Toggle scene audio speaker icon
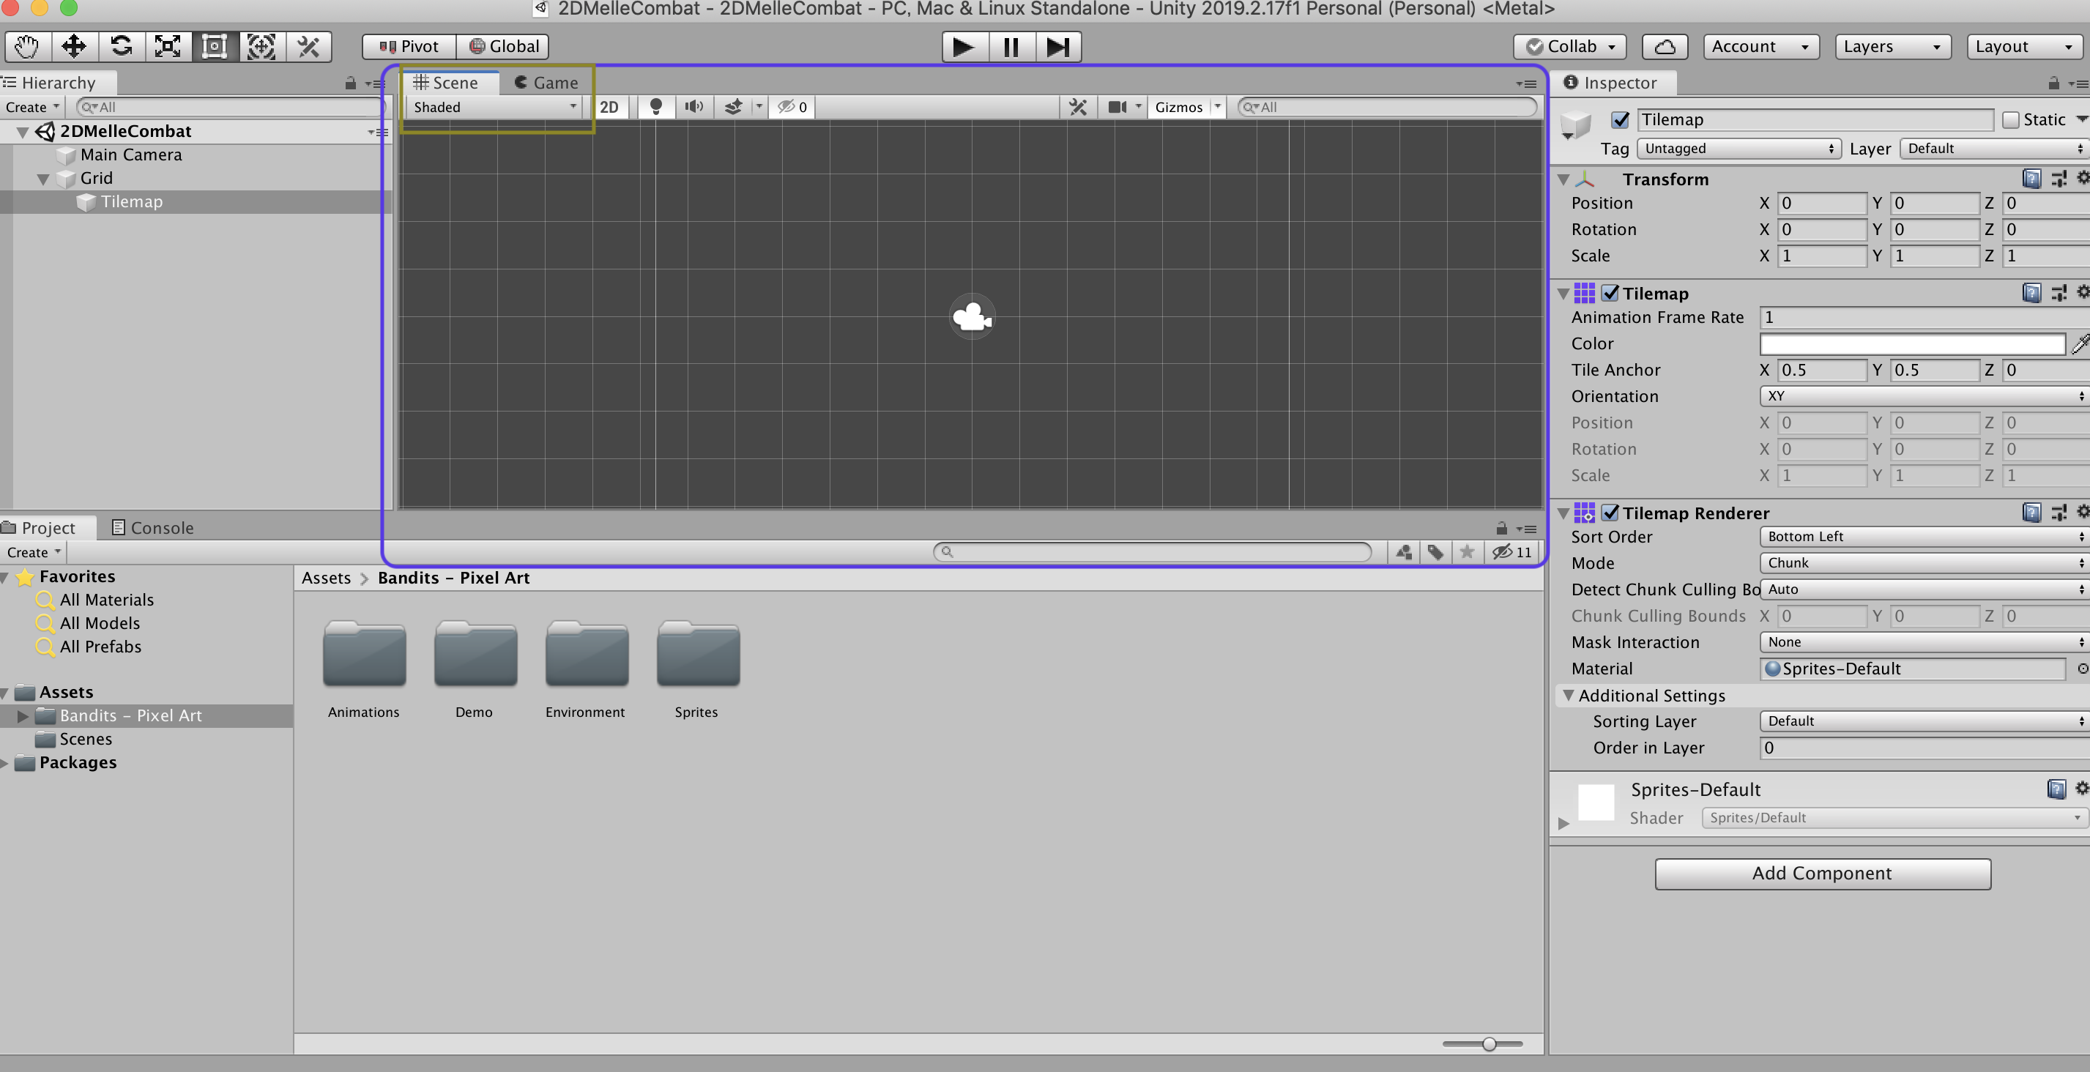The width and height of the screenshot is (2090, 1072). [693, 107]
